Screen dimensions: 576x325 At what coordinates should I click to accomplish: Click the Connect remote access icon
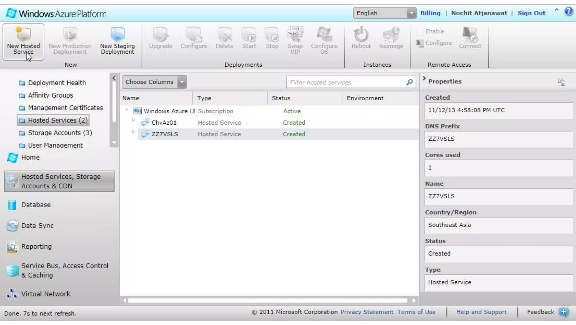470,35
